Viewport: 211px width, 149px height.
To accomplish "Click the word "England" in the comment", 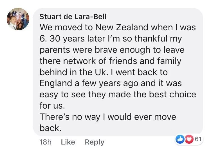I will (56, 84).
